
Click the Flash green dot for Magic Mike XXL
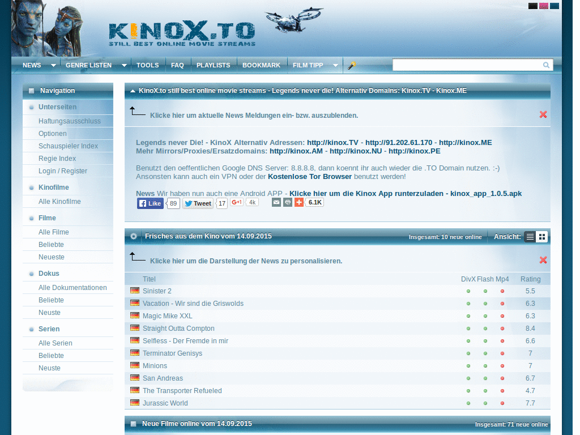485,316
